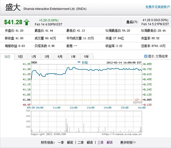Click the Feb 14 4:00PM EST timestamp
Image resolution: width=171 pixels, height=148 pixels.
coord(49,24)
